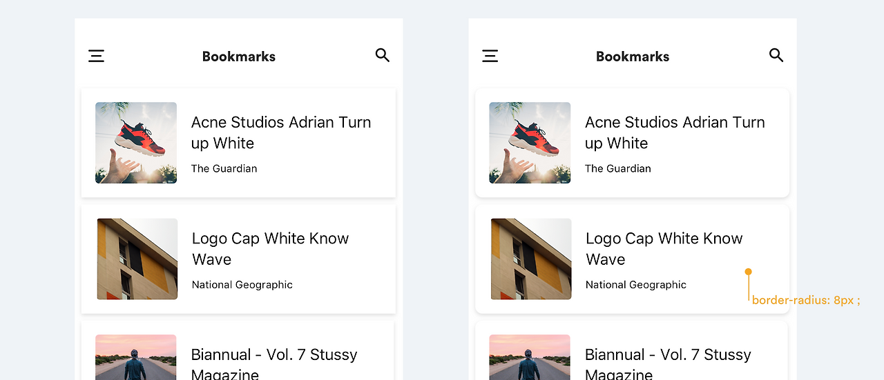Image resolution: width=884 pixels, height=380 pixels.
Task: Click the orange border-radius annotation dot
Action: click(x=748, y=272)
